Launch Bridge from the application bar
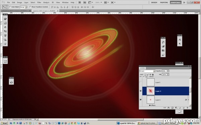Image resolution: width=201 pixels, height=125 pixels. [80, 2]
